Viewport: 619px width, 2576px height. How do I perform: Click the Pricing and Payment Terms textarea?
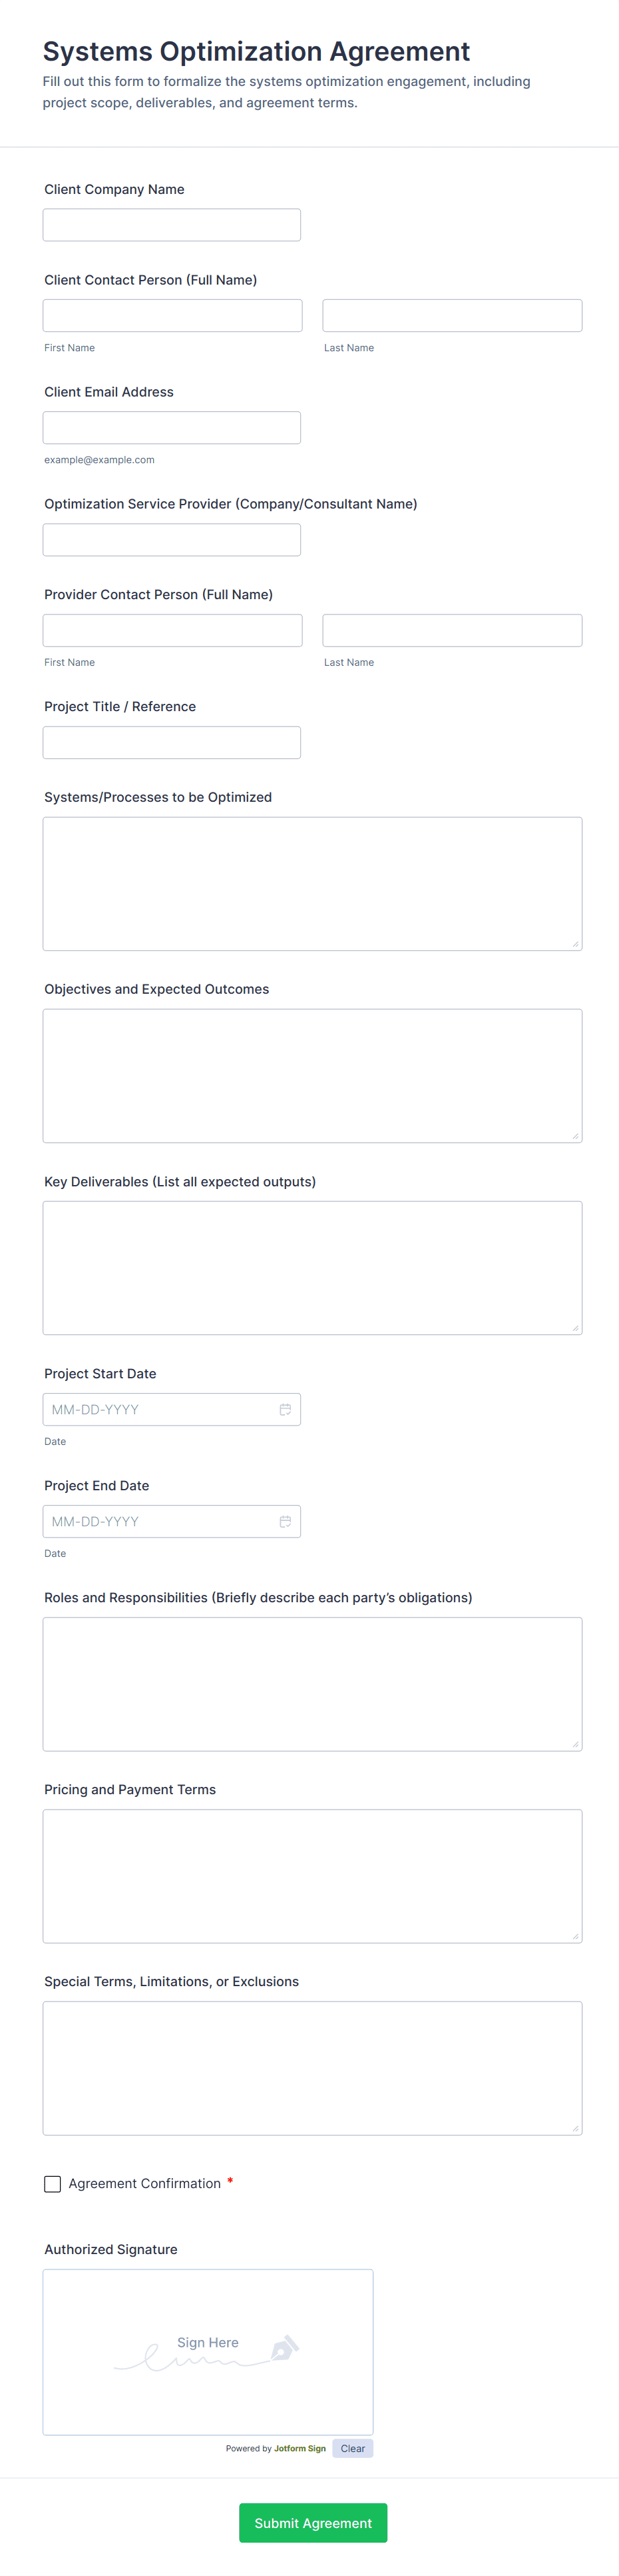pyautogui.click(x=313, y=1876)
